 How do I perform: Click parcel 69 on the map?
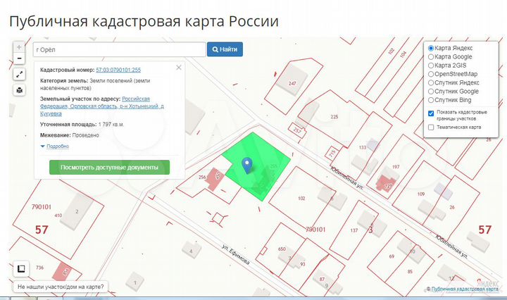392,256
